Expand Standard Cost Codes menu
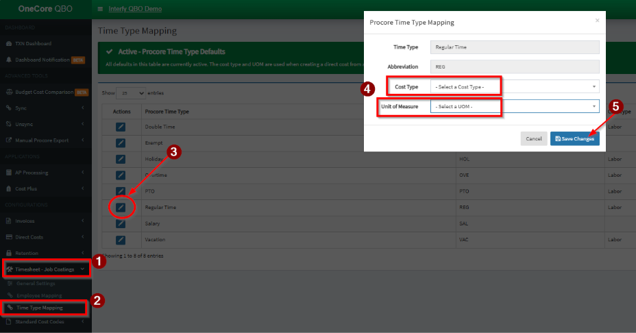The height and width of the screenshot is (333, 636). coord(45,321)
